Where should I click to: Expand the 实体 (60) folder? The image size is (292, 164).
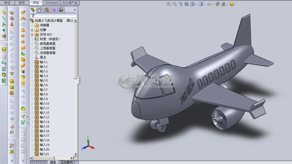(x=32, y=35)
